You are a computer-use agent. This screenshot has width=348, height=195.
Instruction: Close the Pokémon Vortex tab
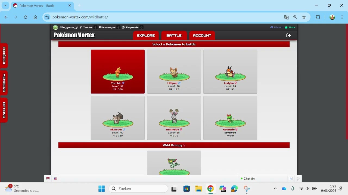(70, 5)
